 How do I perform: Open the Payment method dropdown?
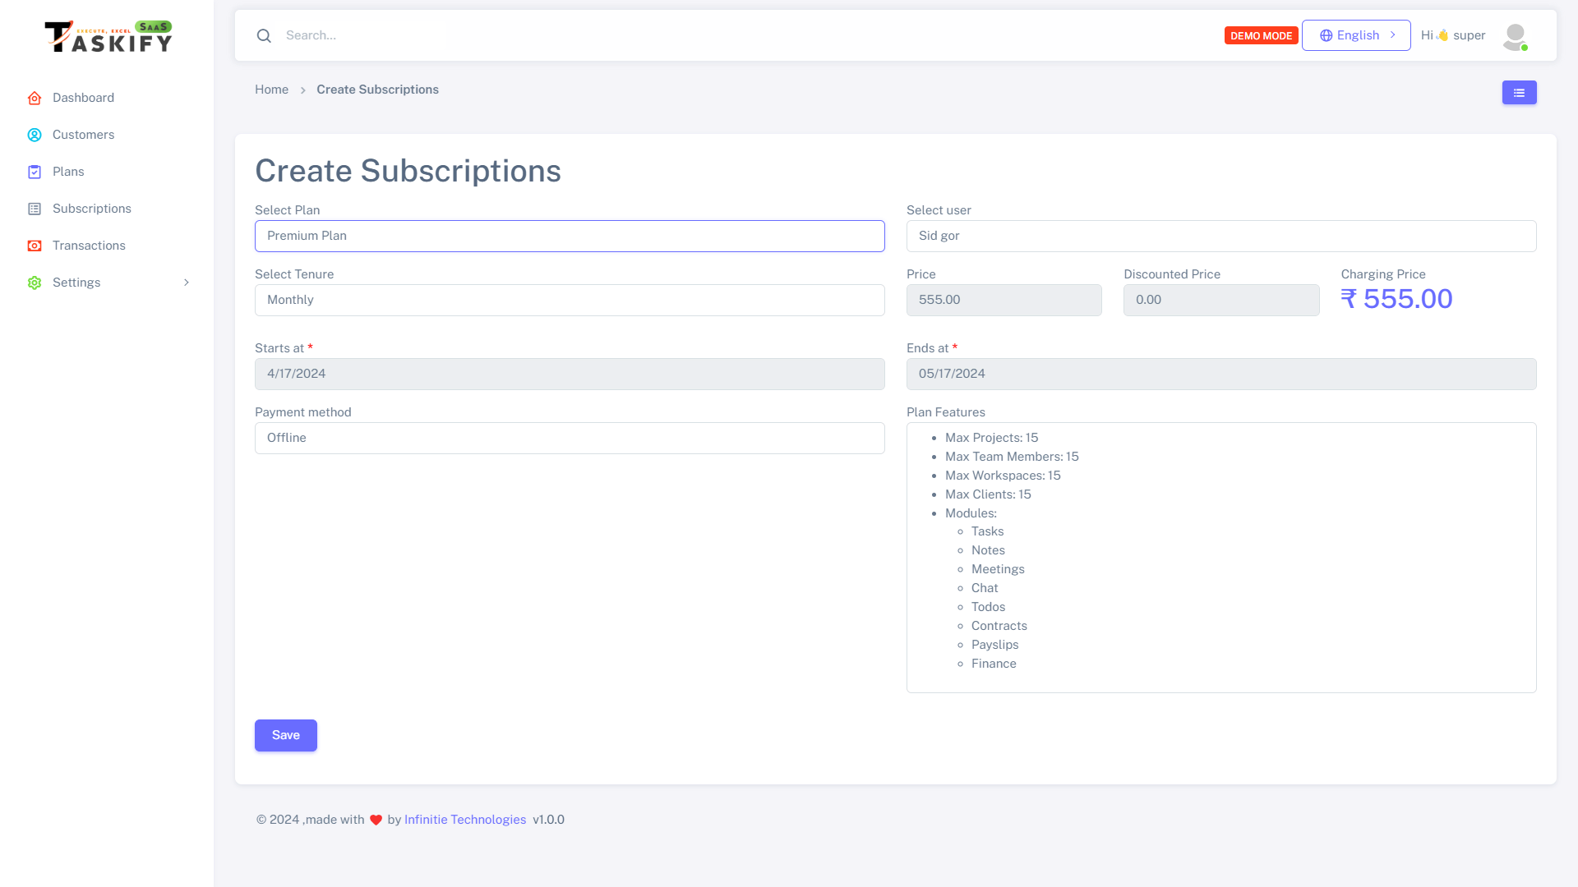click(x=570, y=439)
